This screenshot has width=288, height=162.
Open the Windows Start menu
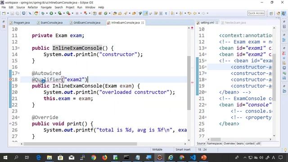(5, 157)
